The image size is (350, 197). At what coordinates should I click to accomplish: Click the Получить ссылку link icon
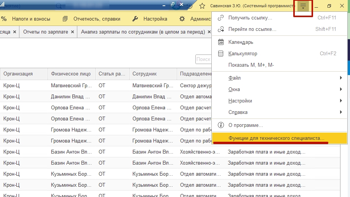click(221, 18)
